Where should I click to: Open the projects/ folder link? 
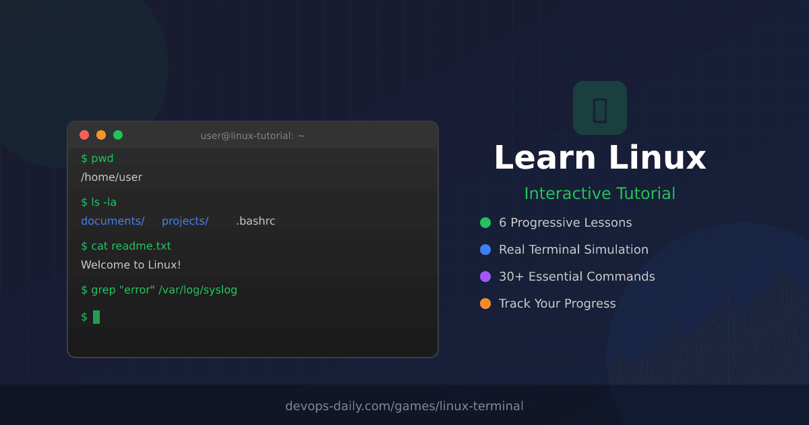[x=185, y=221]
